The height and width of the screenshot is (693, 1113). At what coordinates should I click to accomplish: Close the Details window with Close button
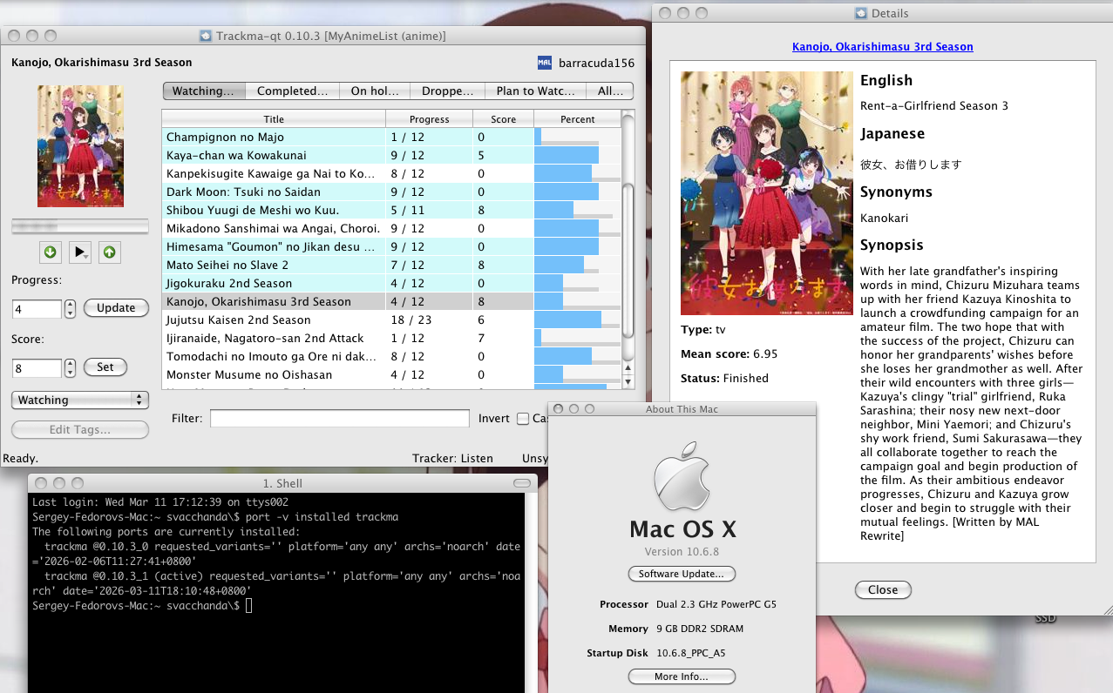883,589
